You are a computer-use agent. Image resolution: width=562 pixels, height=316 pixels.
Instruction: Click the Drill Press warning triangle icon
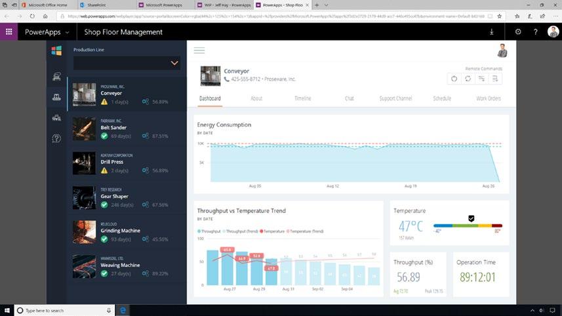point(104,170)
